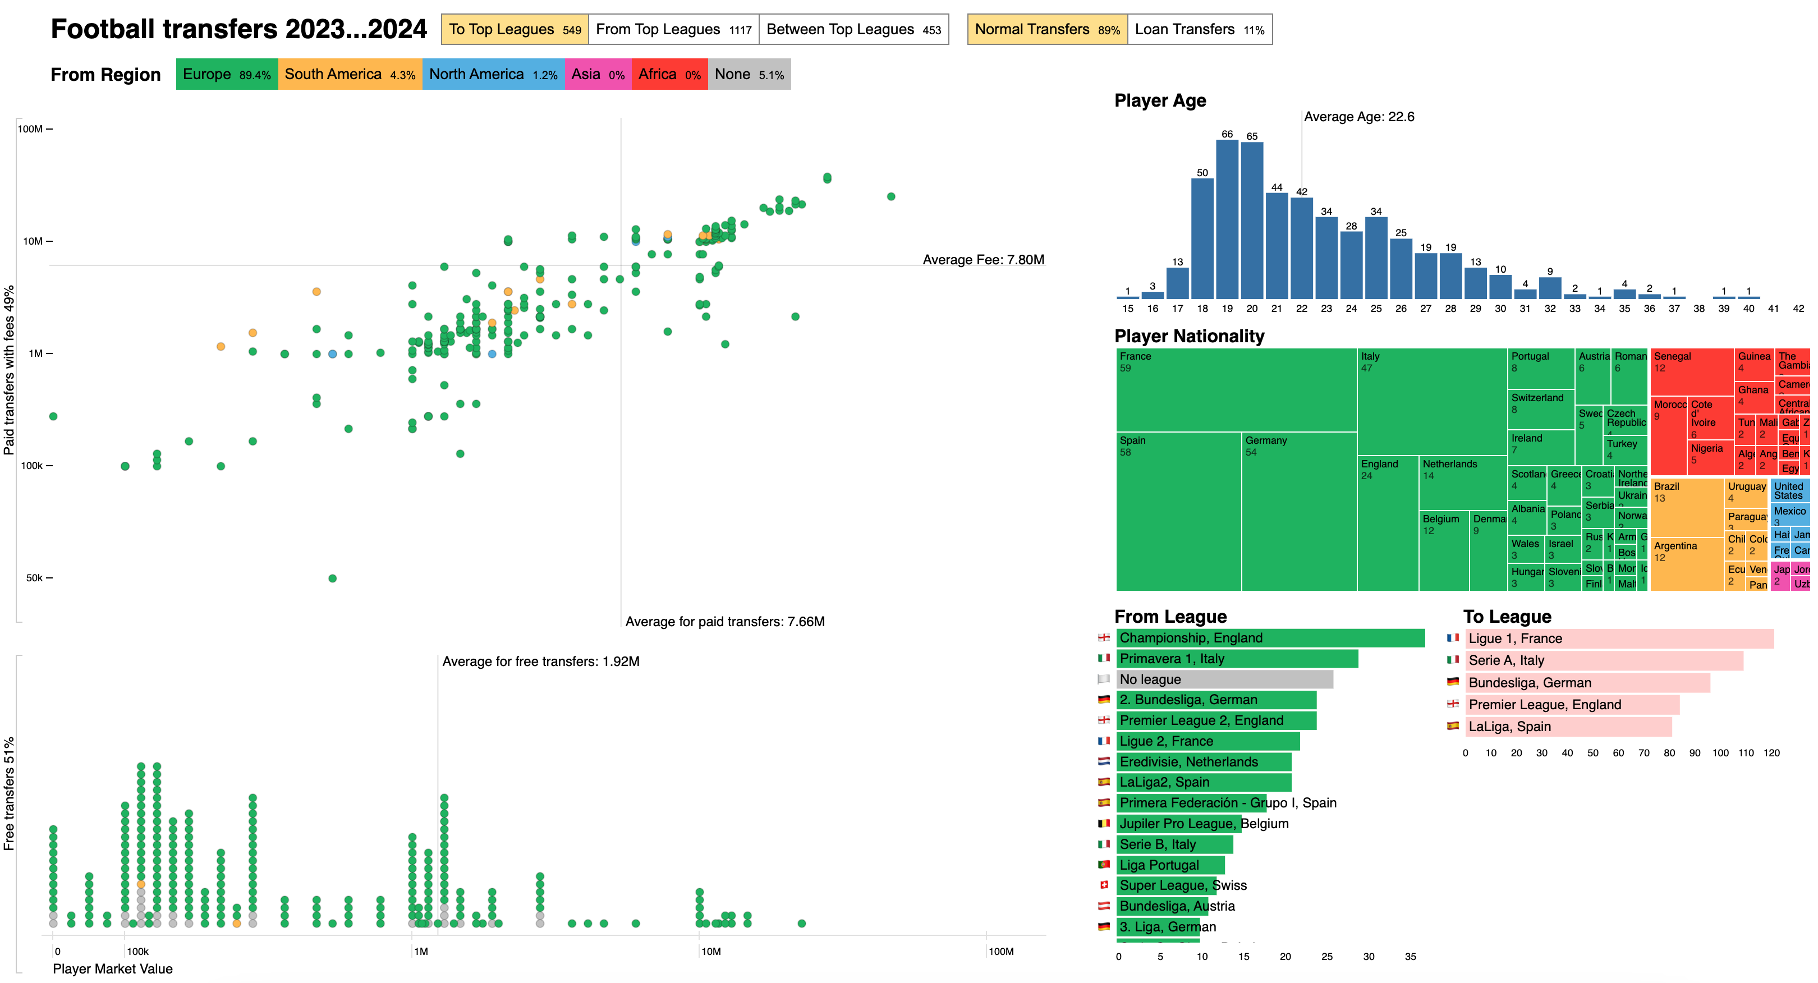Click the Belgium flag next to Jupiler Pro League
The width and height of the screenshot is (1818, 983).
pos(1104,824)
